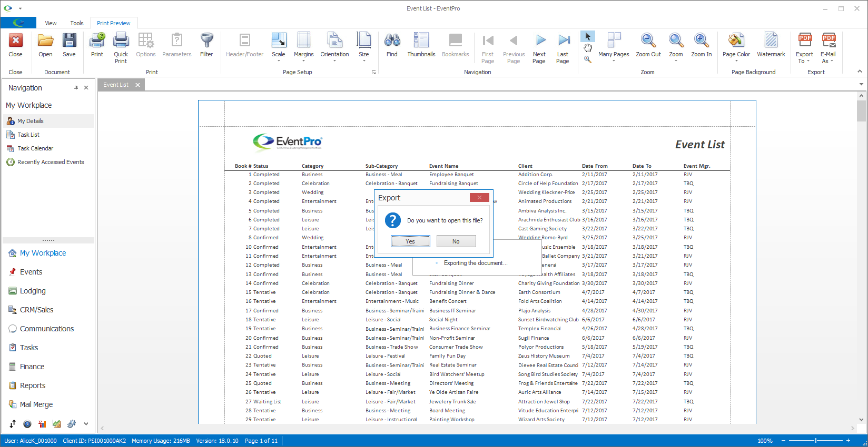Select the pointer mouse tool
The image size is (868, 447).
pyautogui.click(x=588, y=36)
